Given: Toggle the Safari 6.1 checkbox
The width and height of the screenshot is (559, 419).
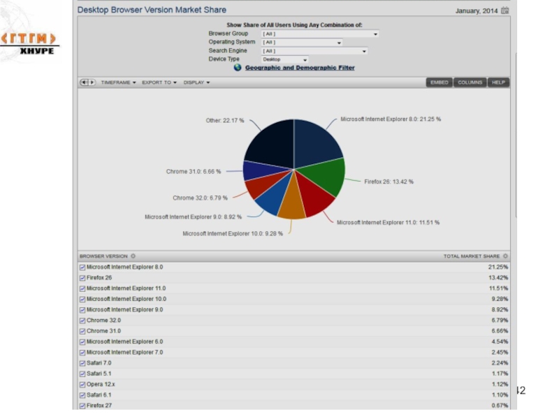Looking at the screenshot, I should click(x=82, y=395).
